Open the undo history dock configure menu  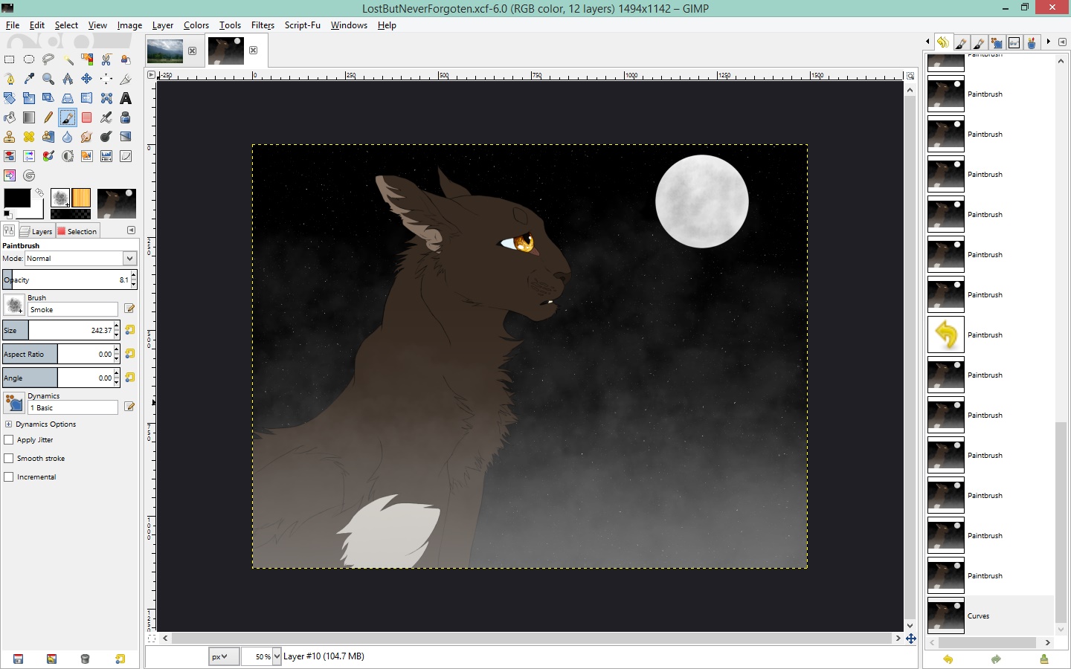pos(1062,42)
